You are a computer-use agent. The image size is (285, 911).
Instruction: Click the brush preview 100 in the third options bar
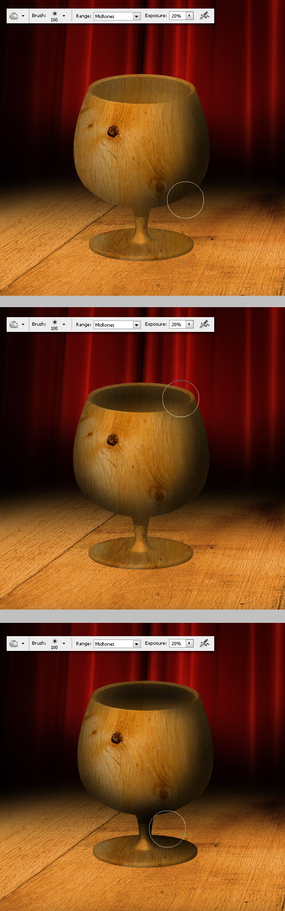54,644
